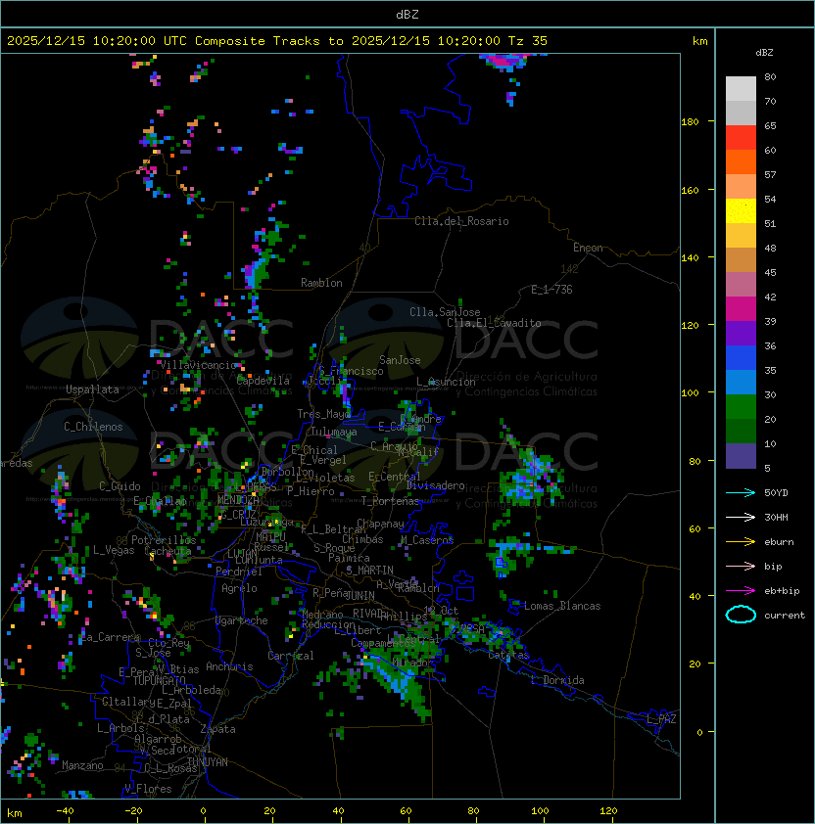
Task: Pick the dark orange swatch below red in scale
Action: click(741, 161)
